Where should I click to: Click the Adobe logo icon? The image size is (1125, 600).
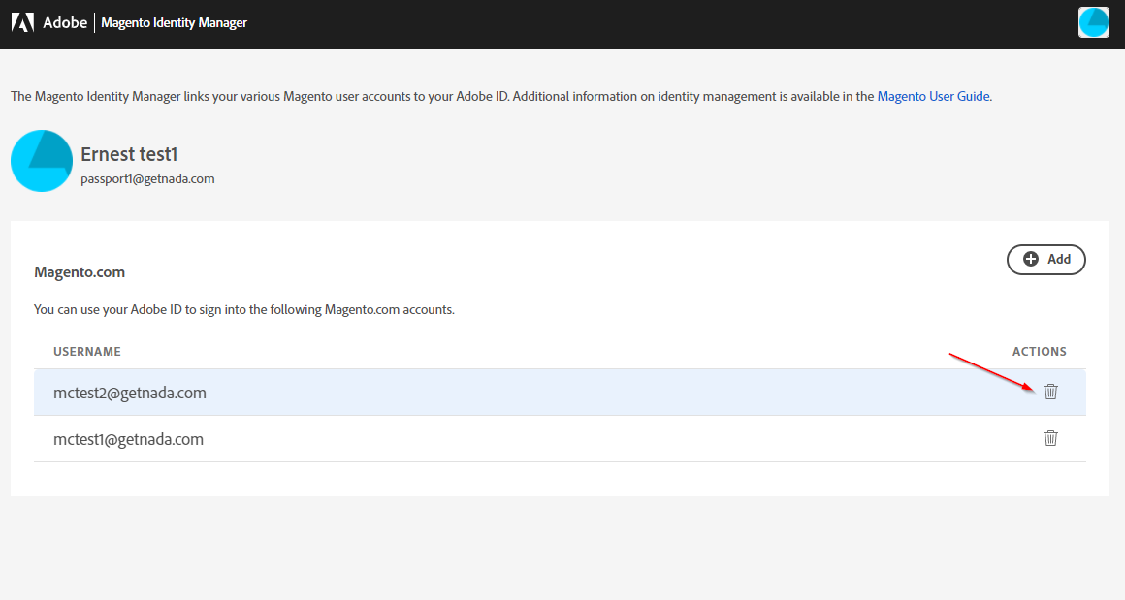(22, 23)
